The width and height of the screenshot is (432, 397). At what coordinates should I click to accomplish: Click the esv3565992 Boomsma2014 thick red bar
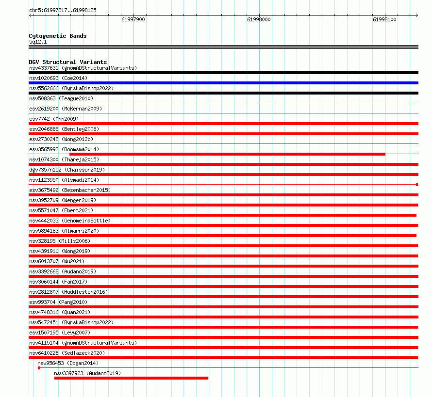(x=227, y=154)
